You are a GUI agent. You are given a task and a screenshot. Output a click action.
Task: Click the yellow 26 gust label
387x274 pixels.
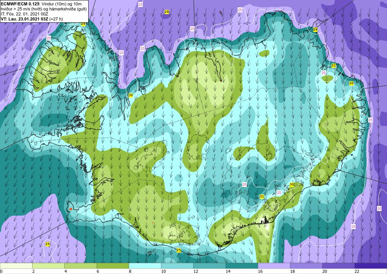pyautogui.click(x=83, y=24)
